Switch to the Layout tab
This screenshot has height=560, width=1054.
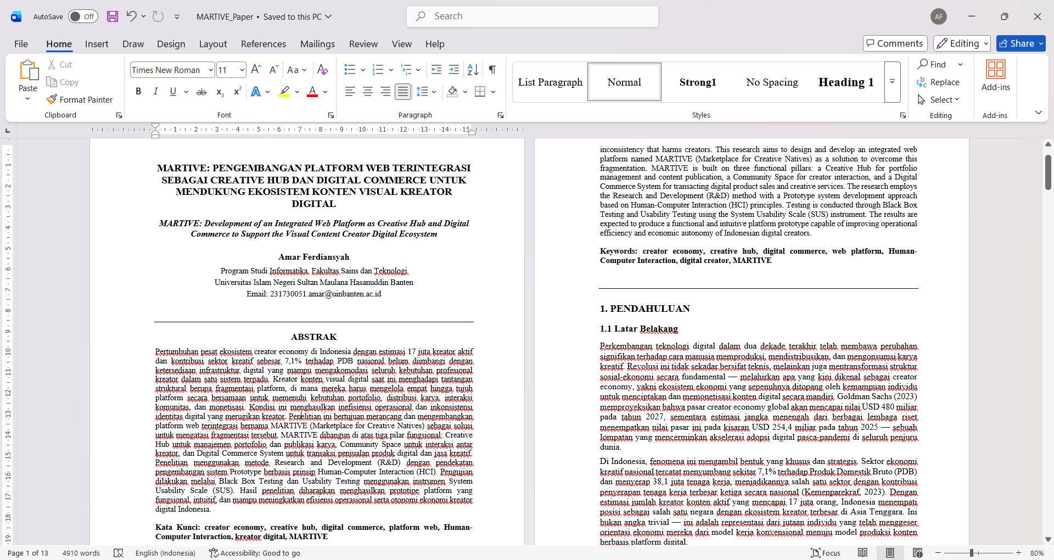(213, 44)
